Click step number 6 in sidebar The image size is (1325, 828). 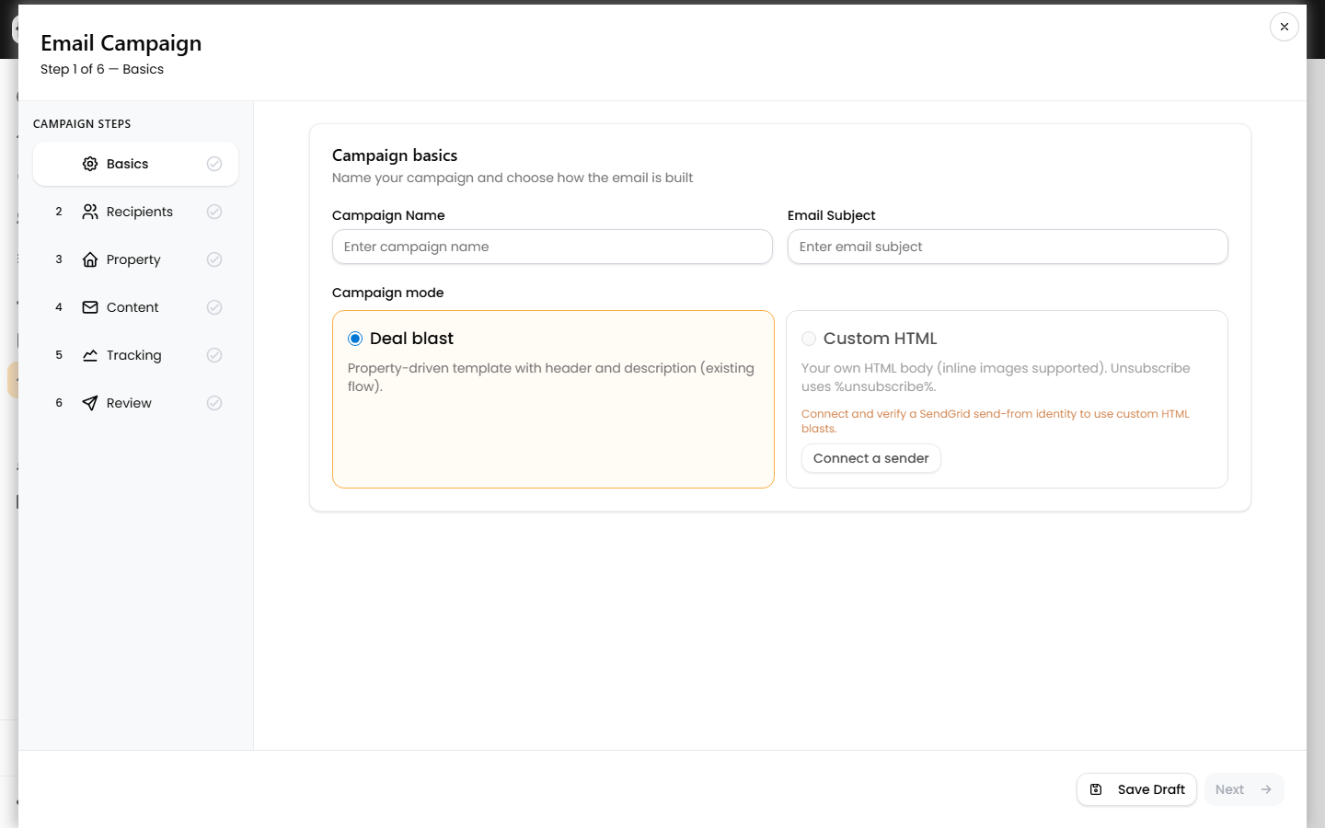click(59, 403)
